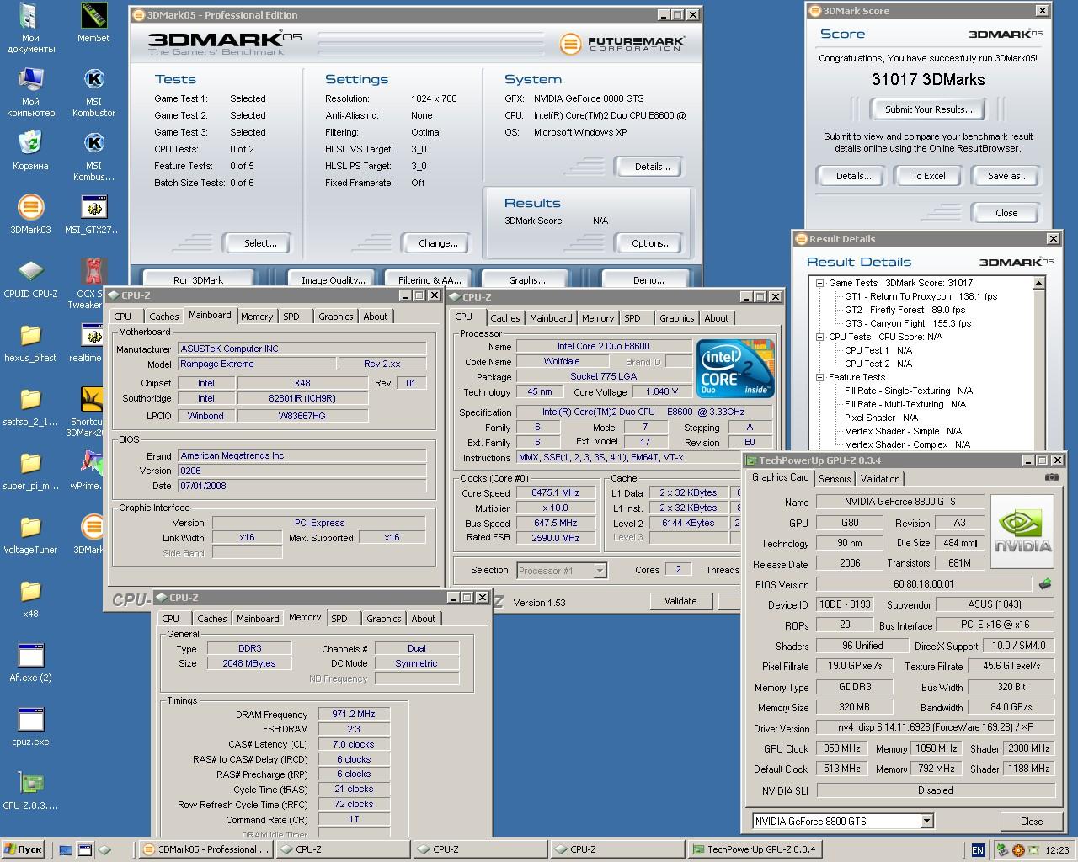The width and height of the screenshot is (1078, 862).
Task: Click the Result Details scrollbar up arrow
Action: click(1039, 284)
